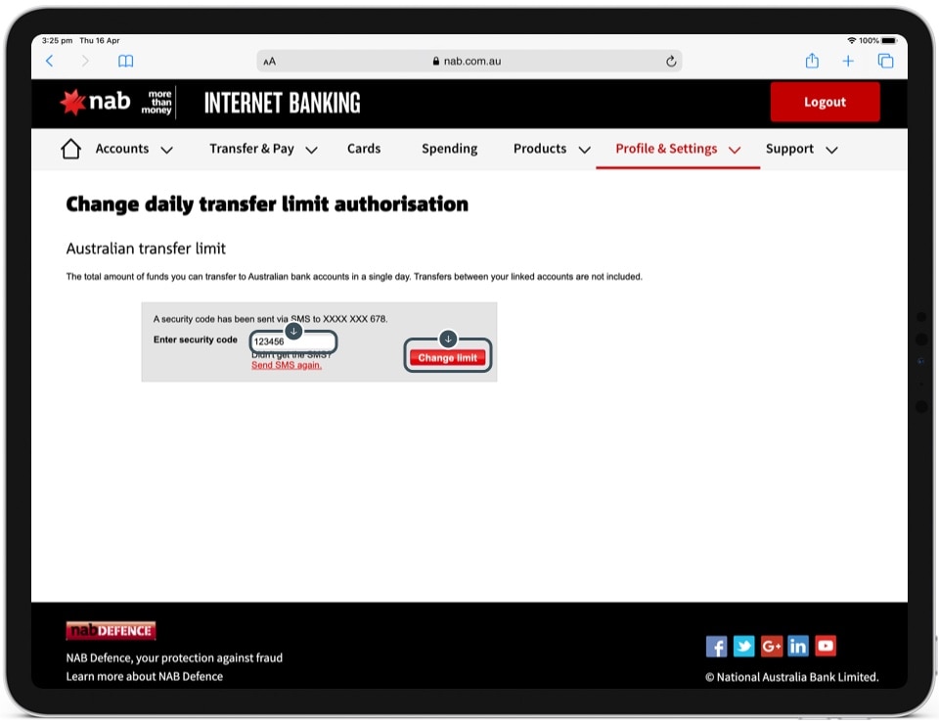Open NAB LinkedIn page icon
The height and width of the screenshot is (724, 939).
[x=798, y=646]
